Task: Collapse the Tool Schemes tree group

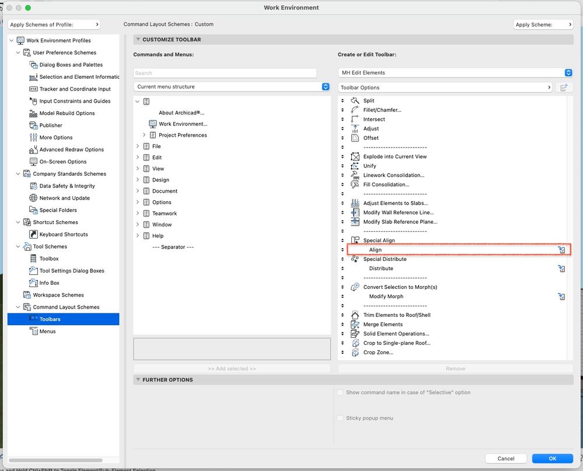Action: click(x=18, y=246)
